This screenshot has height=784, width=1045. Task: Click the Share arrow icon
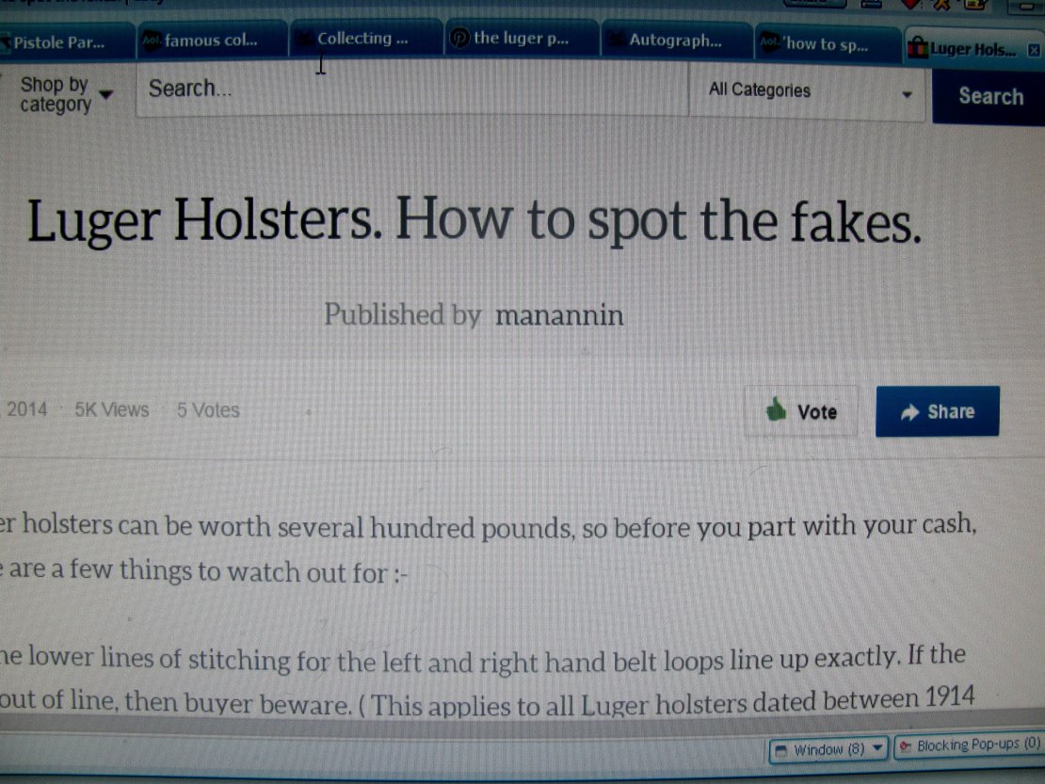(909, 413)
